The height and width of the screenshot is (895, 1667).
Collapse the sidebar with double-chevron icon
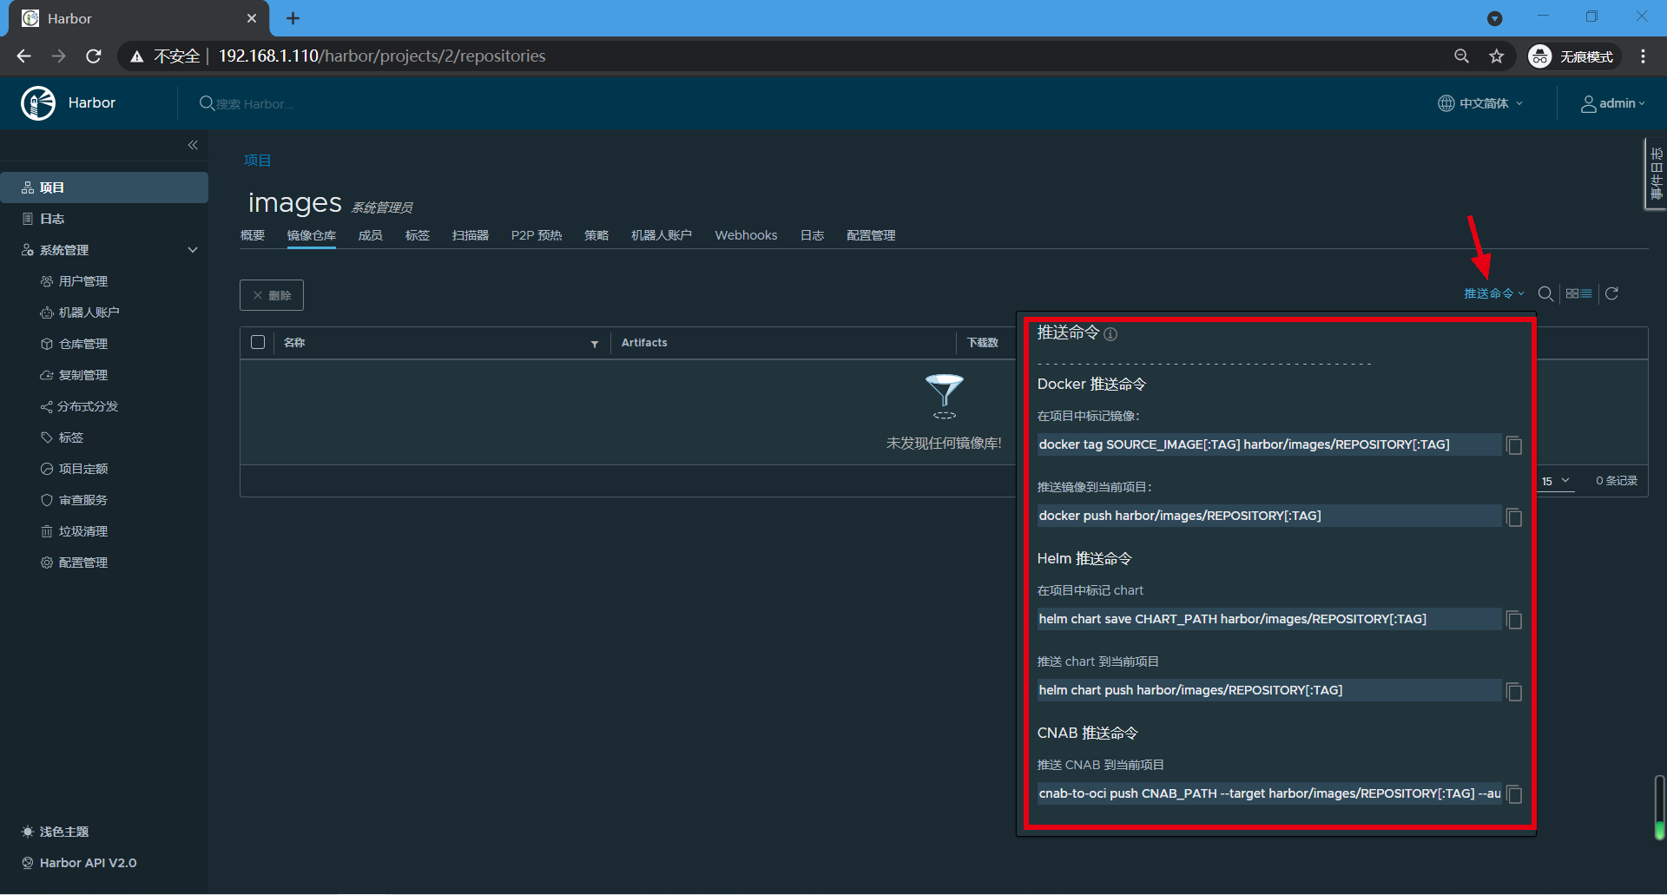pos(193,145)
